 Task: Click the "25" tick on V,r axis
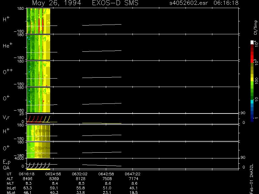[x=22, y=114]
